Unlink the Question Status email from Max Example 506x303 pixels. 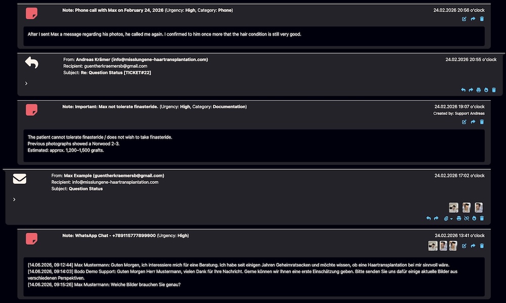(x=467, y=219)
